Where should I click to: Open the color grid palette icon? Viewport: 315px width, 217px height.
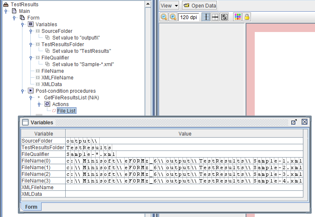click(238, 17)
